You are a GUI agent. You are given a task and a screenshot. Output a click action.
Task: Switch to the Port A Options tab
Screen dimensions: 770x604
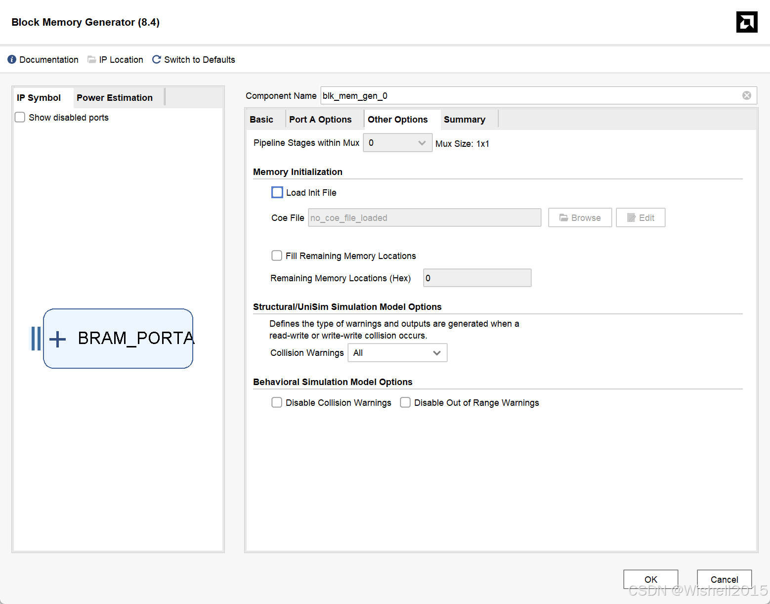click(320, 120)
